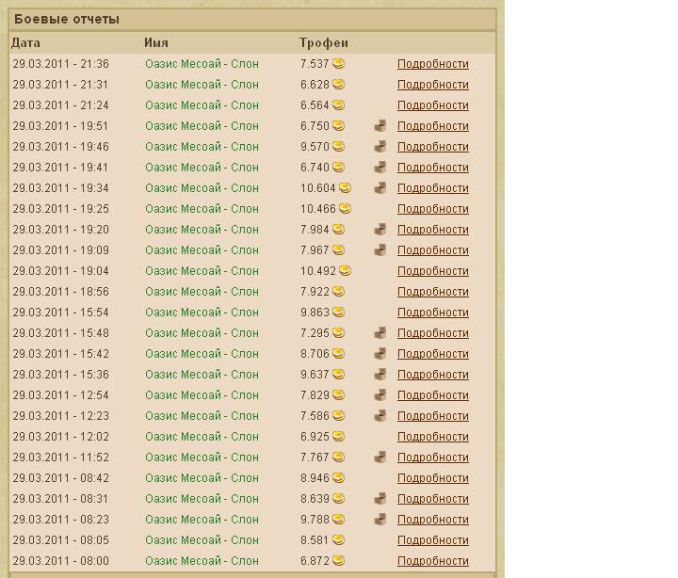Click the gold coin icon next to 8.581
This screenshot has width=678, height=578.
click(339, 540)
